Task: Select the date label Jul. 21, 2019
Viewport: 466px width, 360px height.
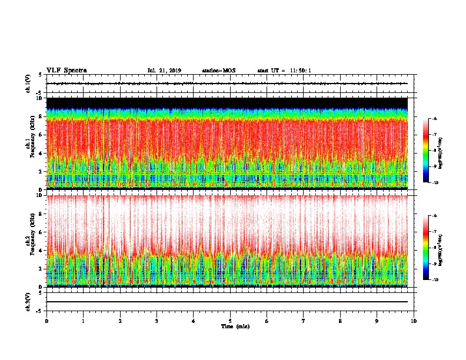Action: [x=164, y=71]
